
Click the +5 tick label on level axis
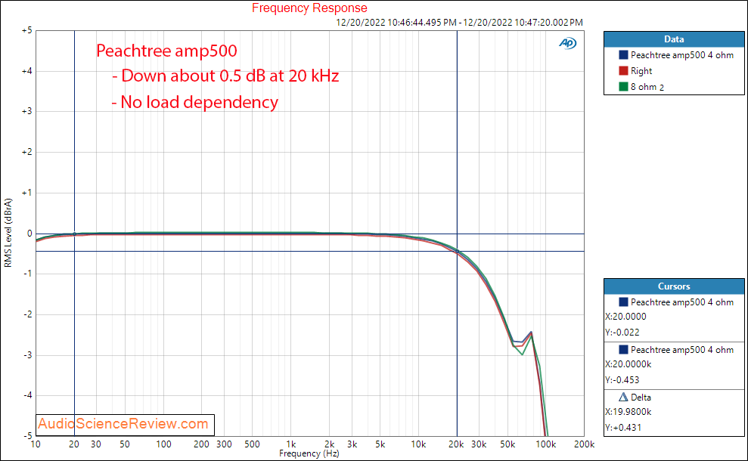pos(26,30)
